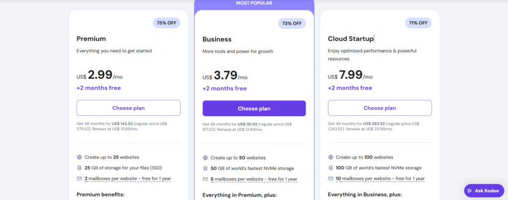The width and height of the screenshot is (508, 200).
Task: Click 'Create up to 25 websites'
Action: (112, 158)
